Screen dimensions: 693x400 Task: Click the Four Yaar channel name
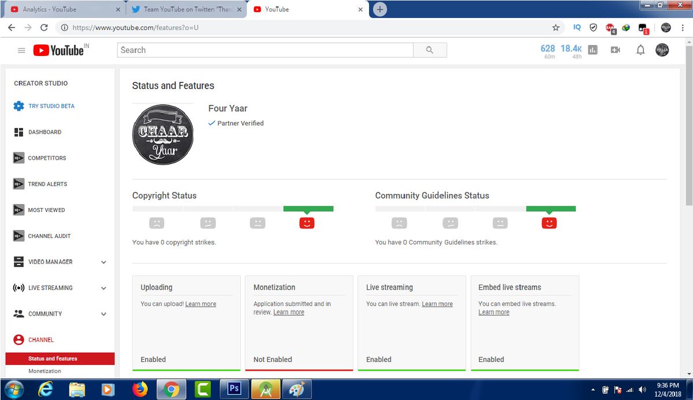click(228, 108)
